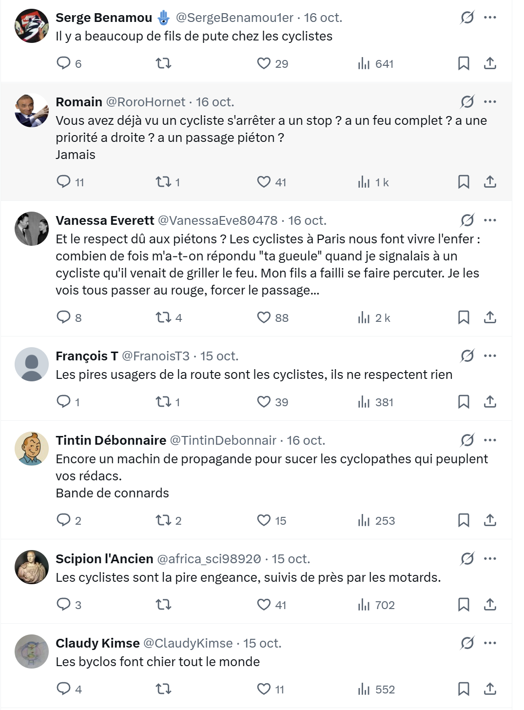The width and height of the screenshot is (524, 710).
Task: Repost François T's tweet
Action: coord(163,402)
